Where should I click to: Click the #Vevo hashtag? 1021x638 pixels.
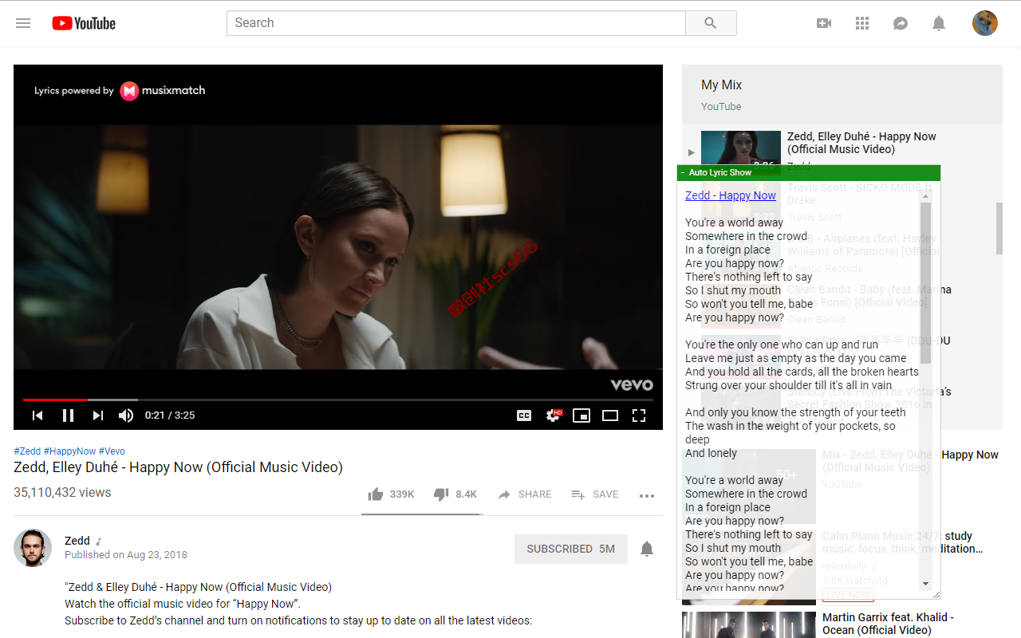112,451
